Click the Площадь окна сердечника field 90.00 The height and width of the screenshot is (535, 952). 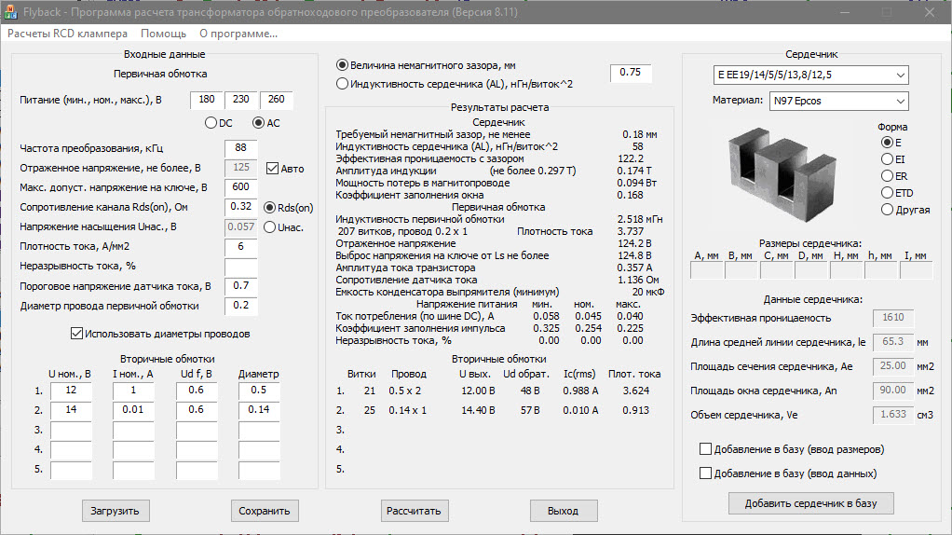point(893,391)
